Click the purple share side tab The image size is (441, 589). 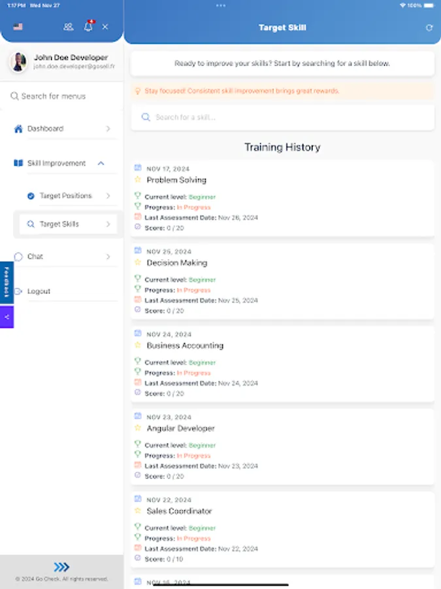pyautogui.click(x=7, y=317)
